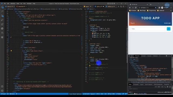Screen dimensions: 173x97
Task: Open the File menu
Action: [5, 4]
